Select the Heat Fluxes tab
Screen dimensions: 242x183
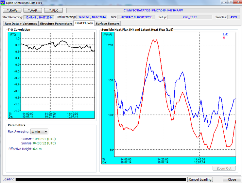[x=84, y=23]
